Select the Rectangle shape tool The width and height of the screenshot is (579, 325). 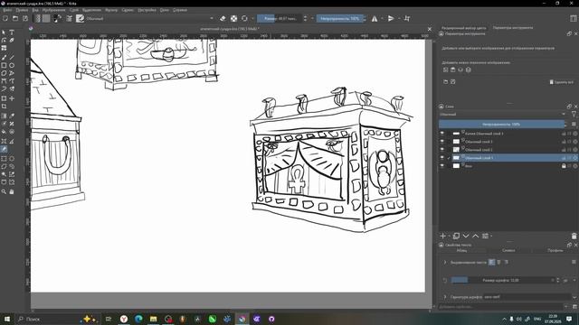coord(4,65)
